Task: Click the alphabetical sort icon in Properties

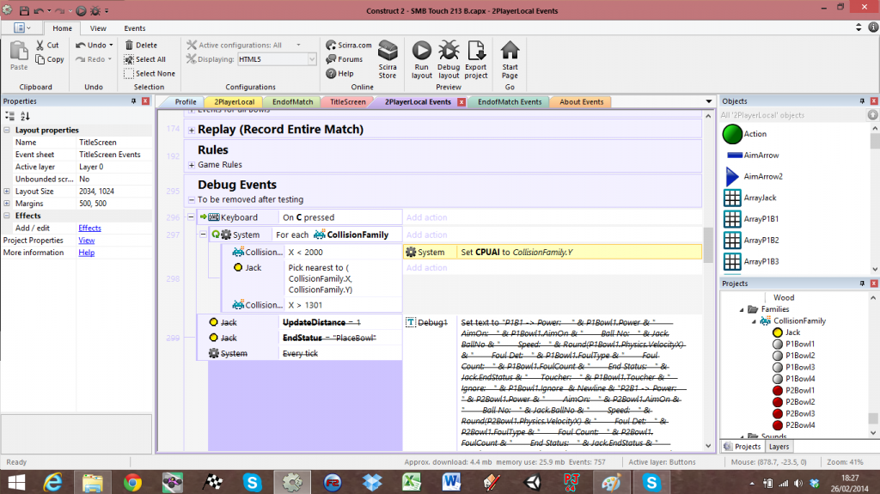Action: click(x=25, y=116)
